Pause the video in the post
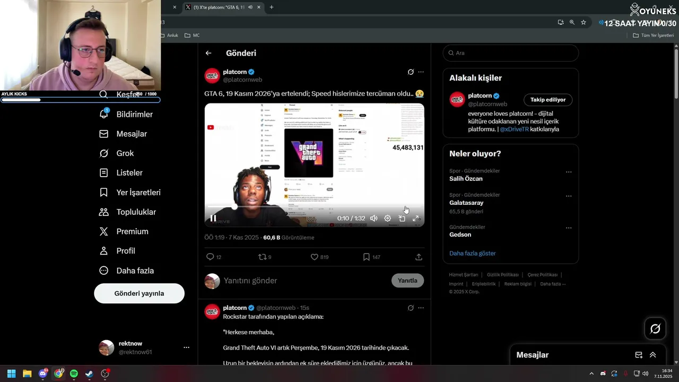This screenshot has width=679, height=382. pos(213,218)
